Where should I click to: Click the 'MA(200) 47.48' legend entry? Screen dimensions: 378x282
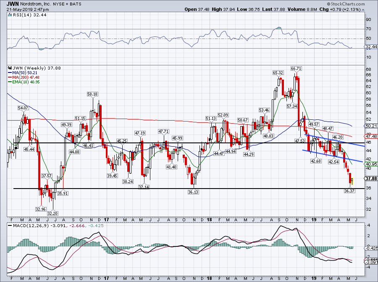click(24, 78)
